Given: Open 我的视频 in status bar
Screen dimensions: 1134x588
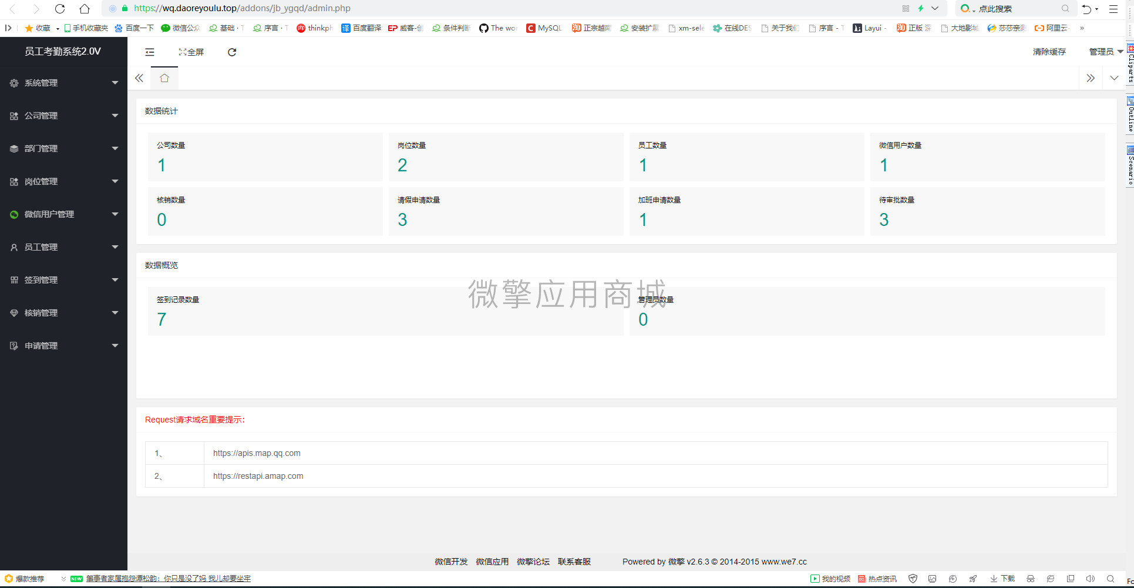Looking at the screenshot, I should pos(830,579).
